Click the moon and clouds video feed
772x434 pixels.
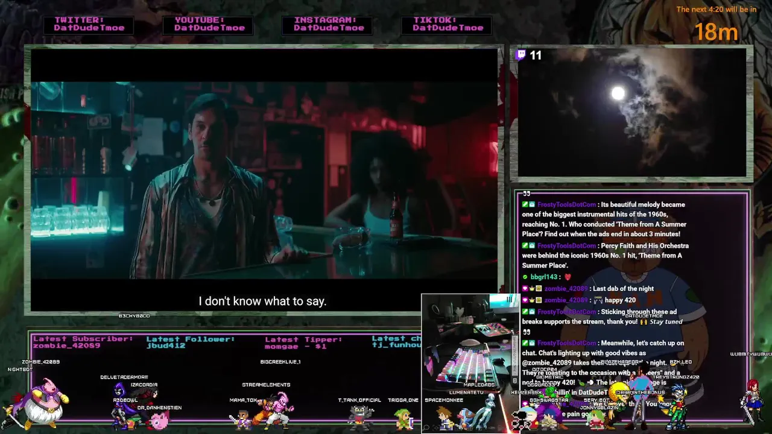(631, 113)
